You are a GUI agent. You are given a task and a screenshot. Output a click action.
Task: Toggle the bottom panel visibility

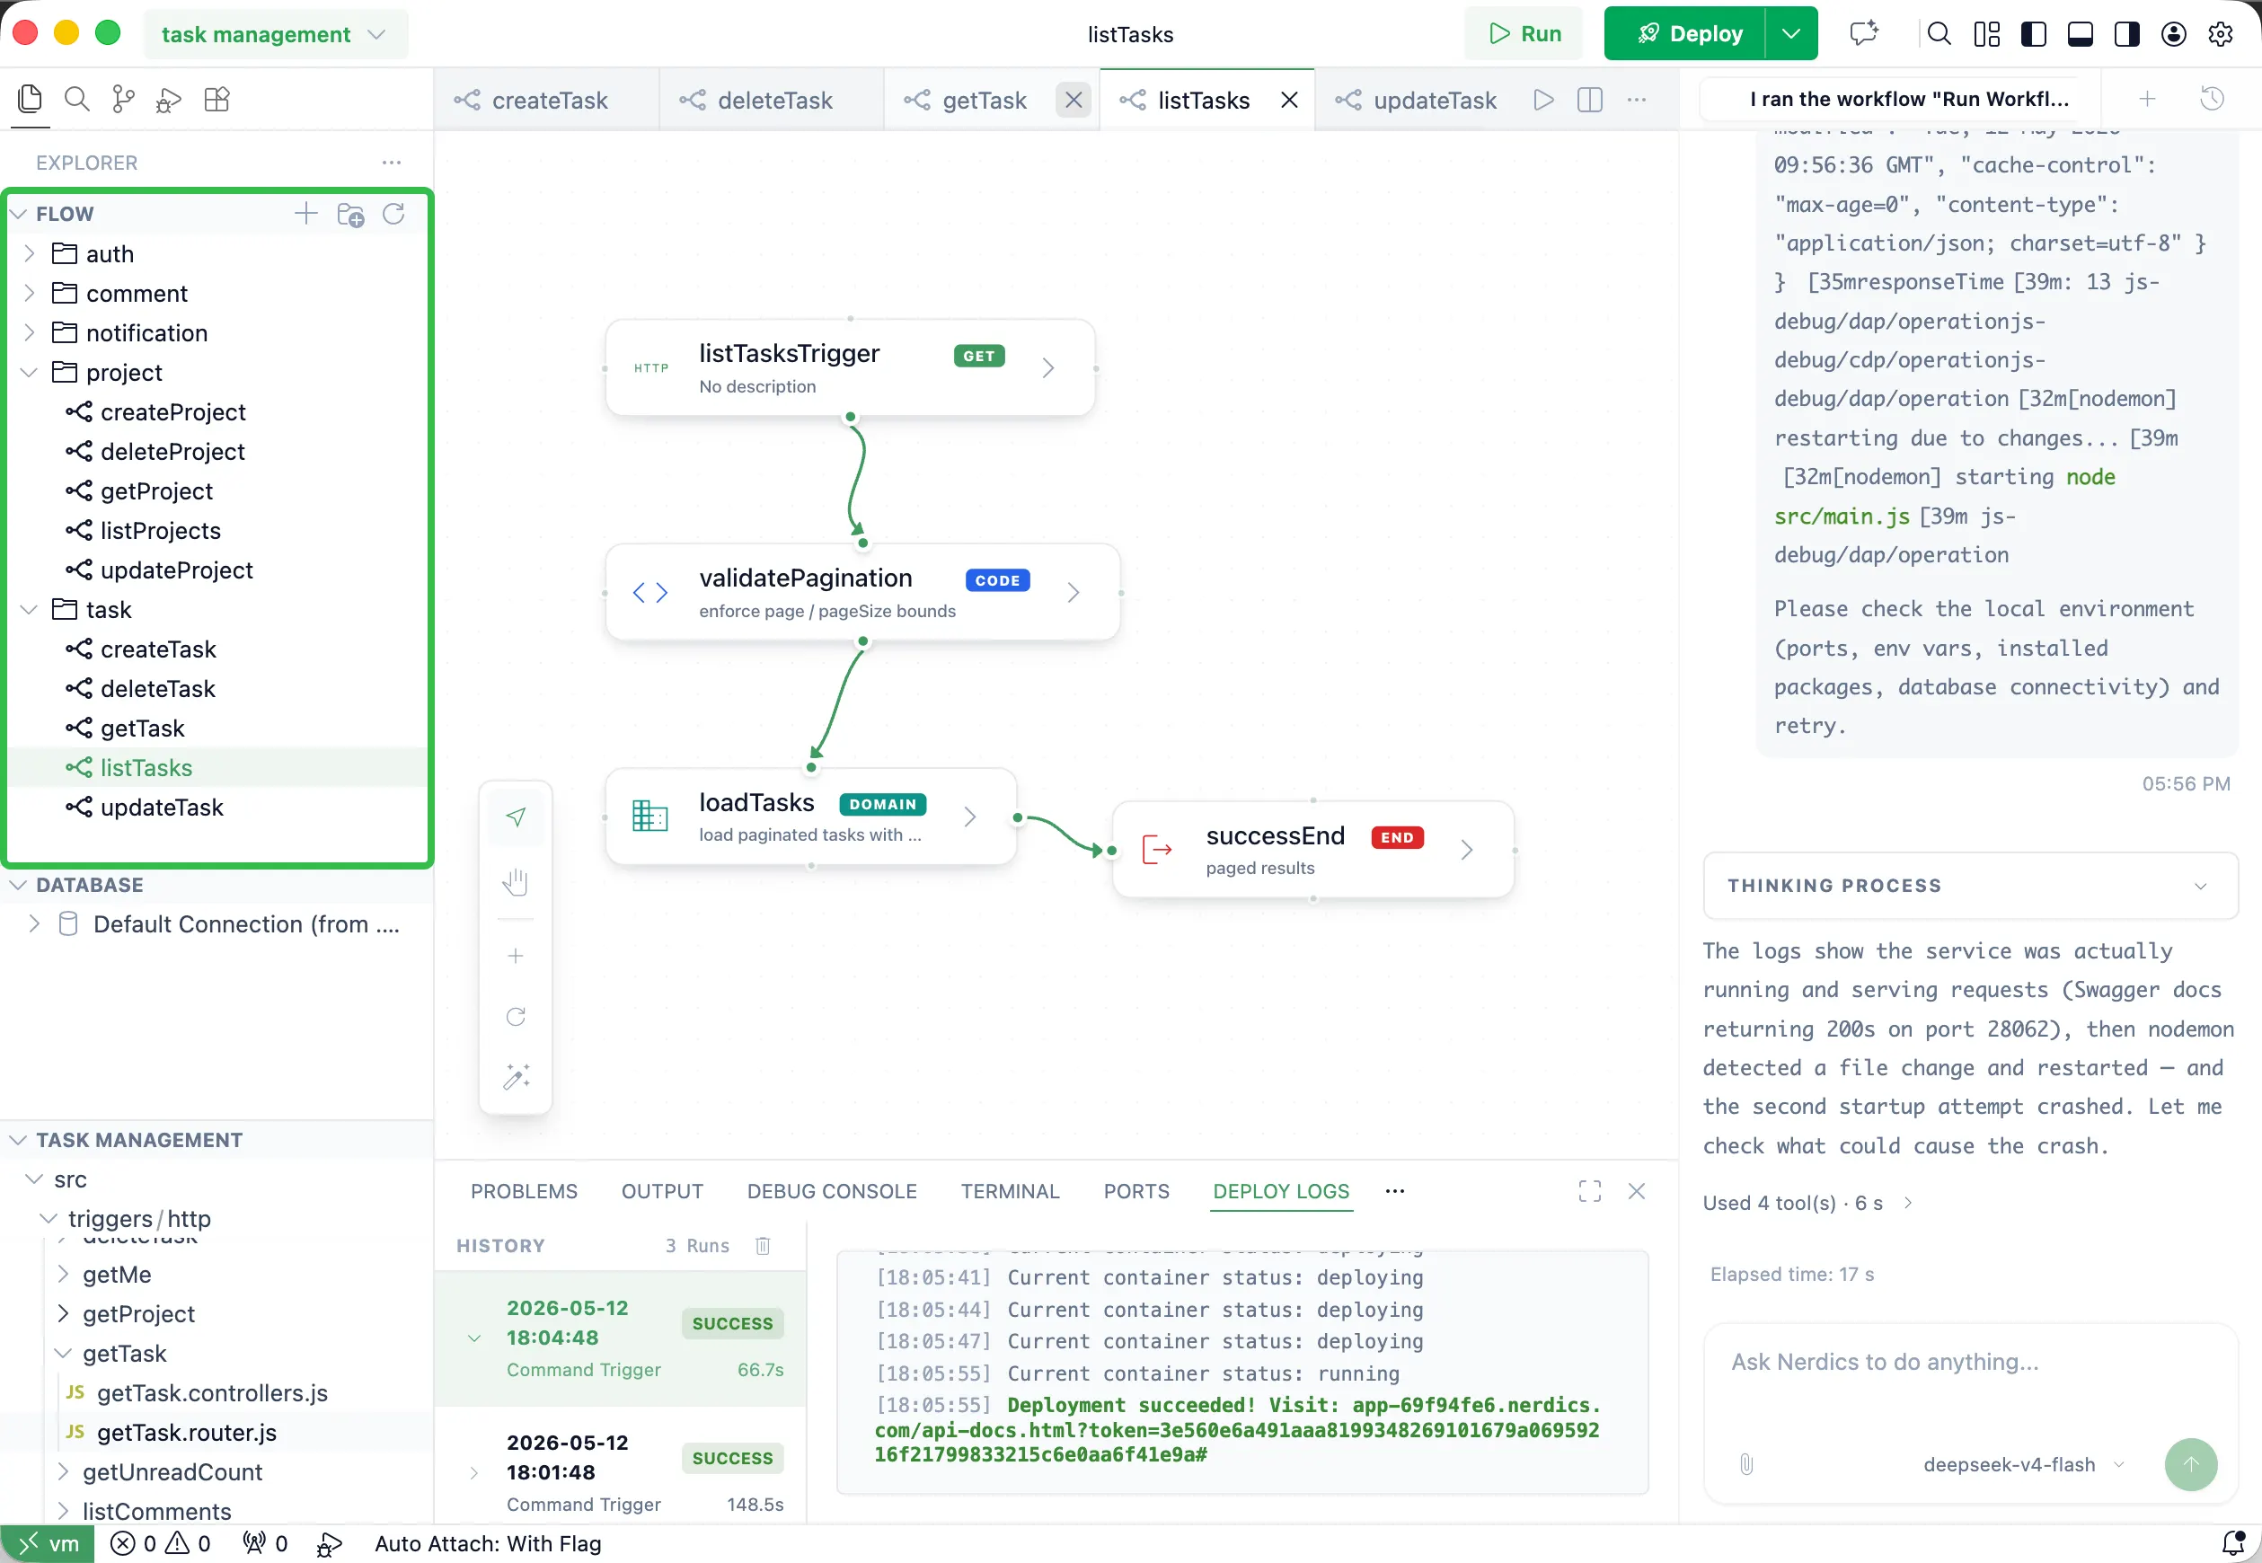pyautogui.click(x=2080, y=33)
